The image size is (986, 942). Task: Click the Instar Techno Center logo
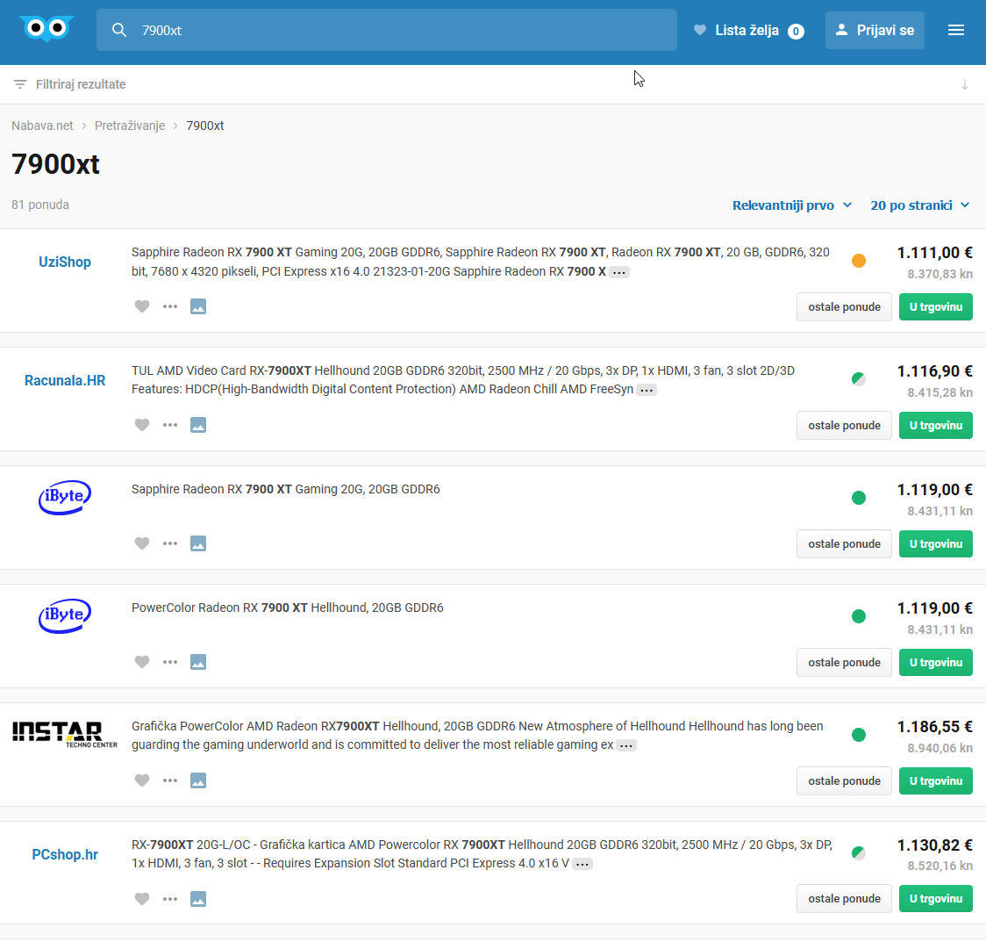click(65, 734)
